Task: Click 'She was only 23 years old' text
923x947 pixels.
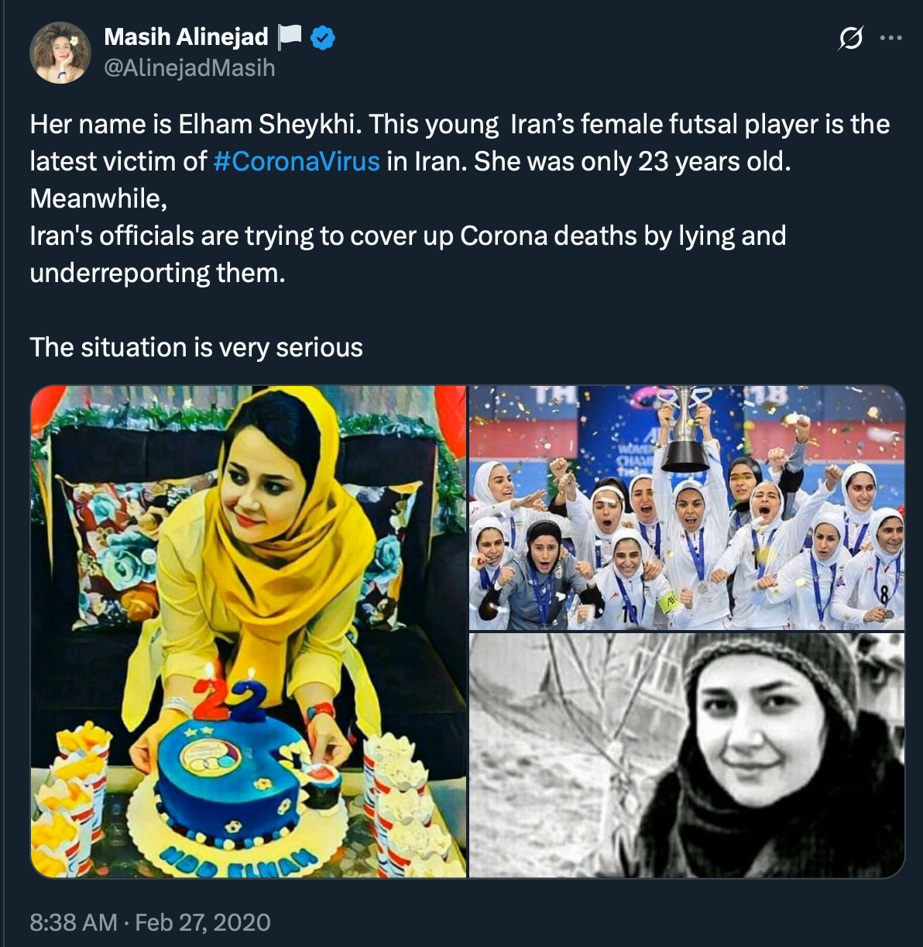Action: [x=632, y=161]
